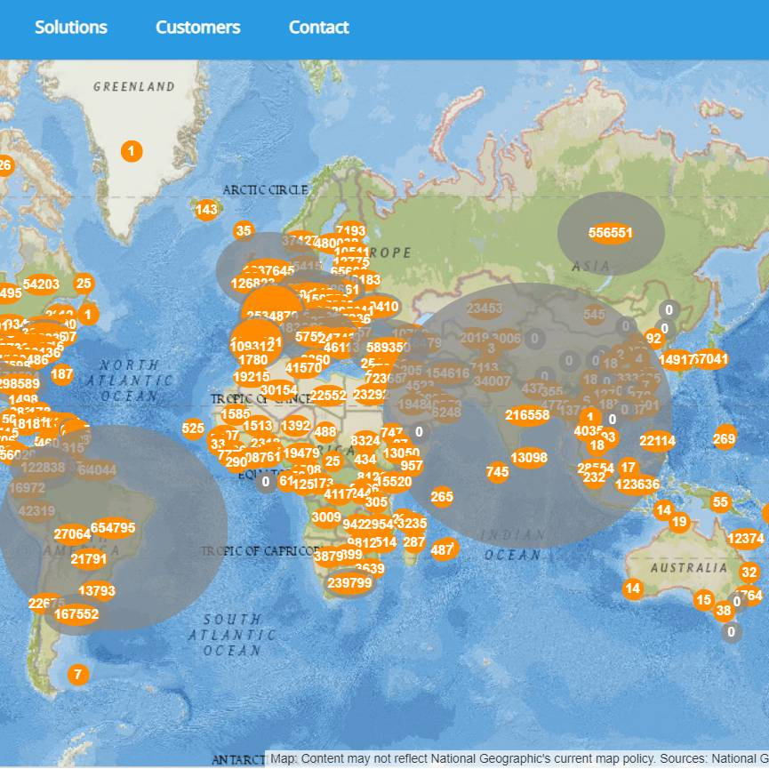The image size is (769, 769).
Task: Select the marker labeled 7193
Action: tap(351, 229)
